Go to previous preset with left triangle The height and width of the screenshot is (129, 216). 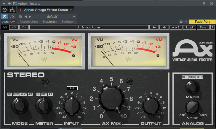[x=25, y=17]
